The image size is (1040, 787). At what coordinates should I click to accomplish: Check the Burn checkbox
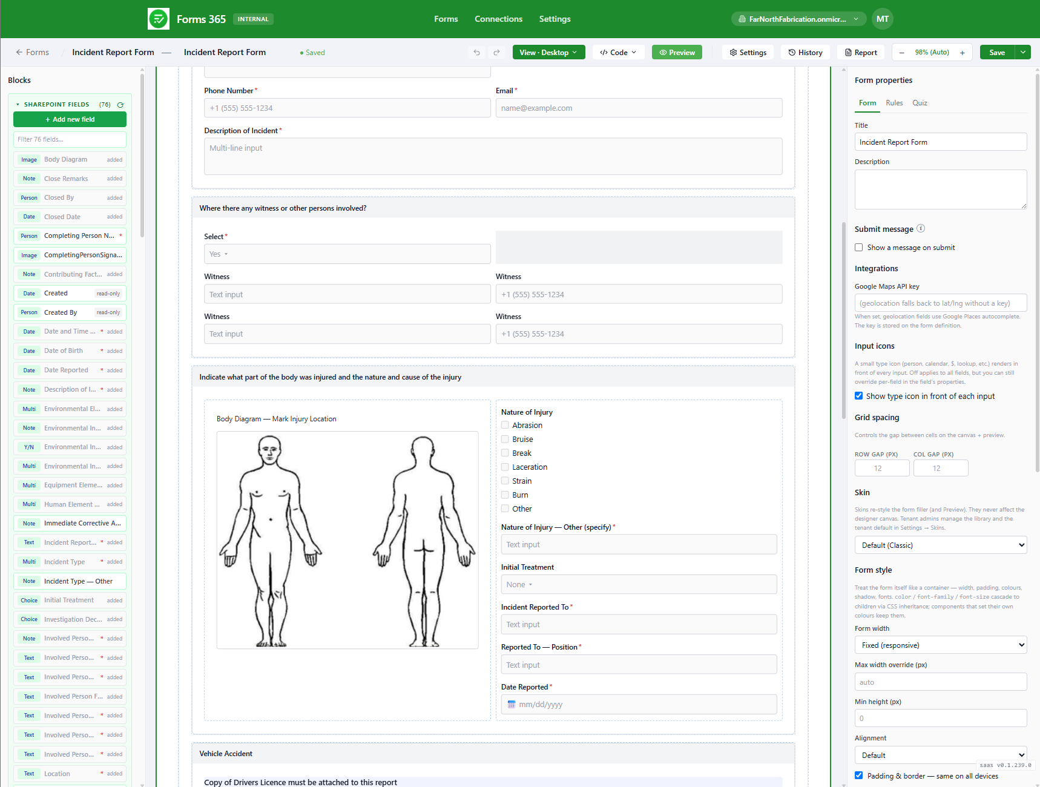505,495
